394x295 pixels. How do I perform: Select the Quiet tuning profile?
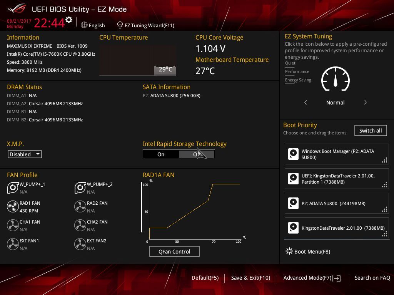tap(290, 63)
